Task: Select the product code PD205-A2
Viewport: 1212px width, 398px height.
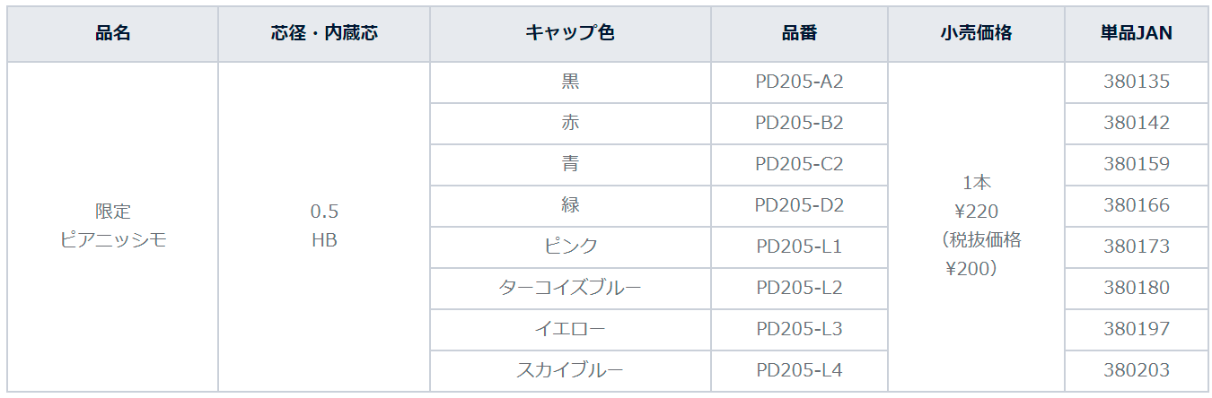Action: [800, 82]
